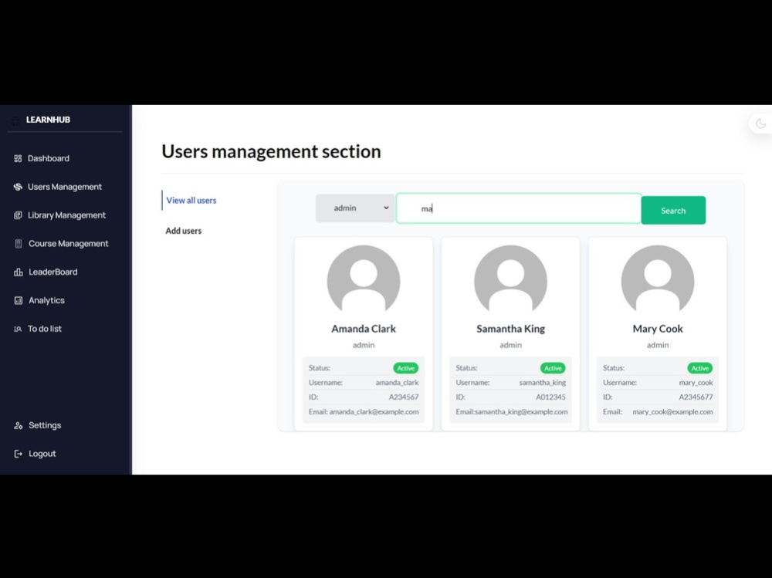The image size is (772, 578).
Task: Click email mary_cook@example.com
Action: tap(672, 412)
